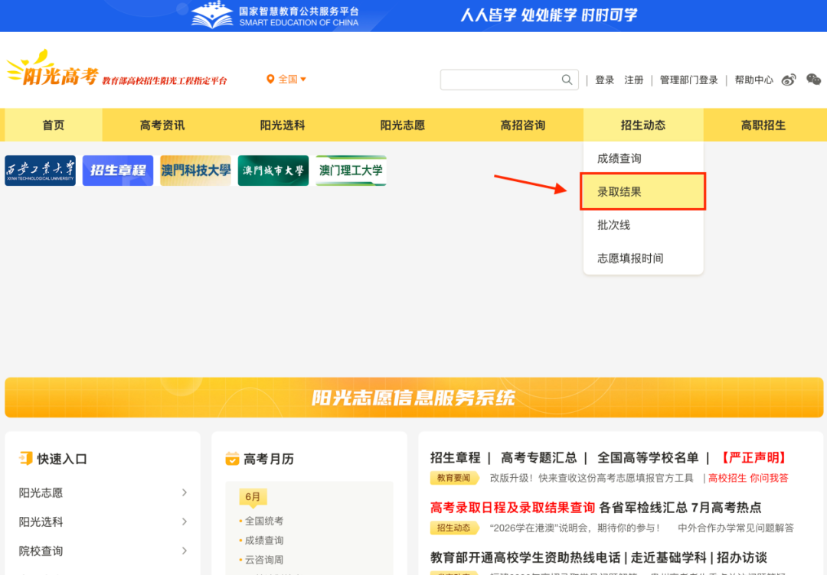Screen dimensions: 827x575
Task: Open the 高考专题汇总 link
Action: (538, 457)
